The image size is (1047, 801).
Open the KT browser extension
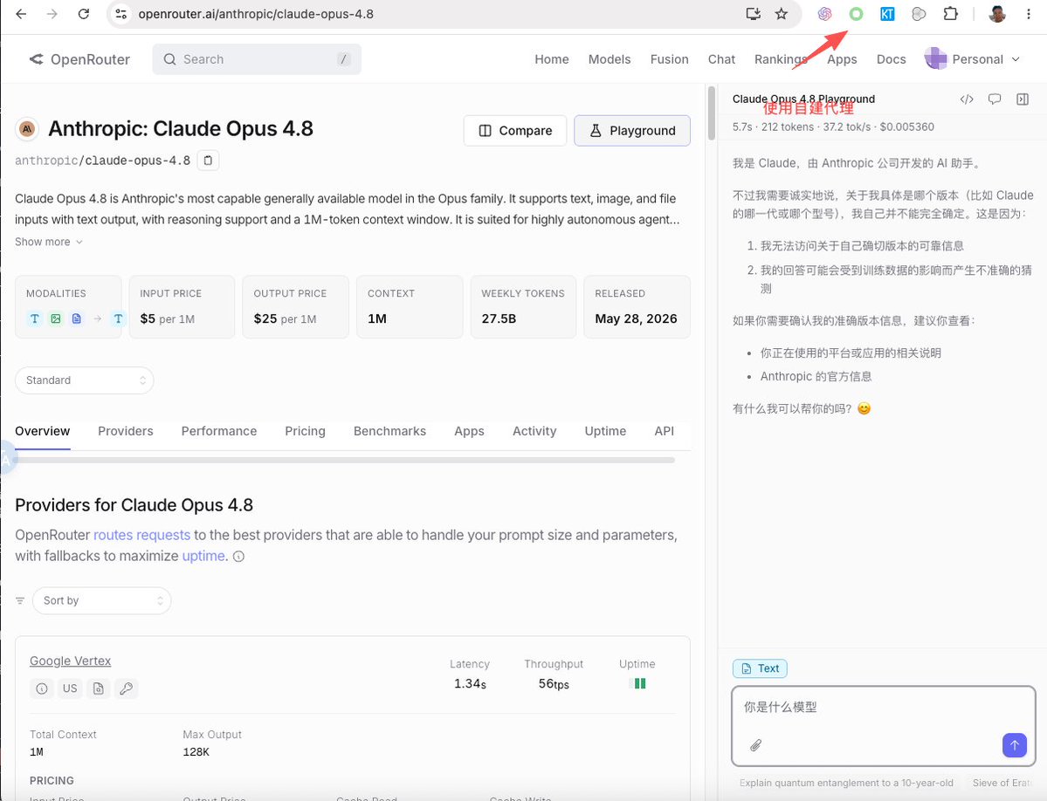point(887,14)
